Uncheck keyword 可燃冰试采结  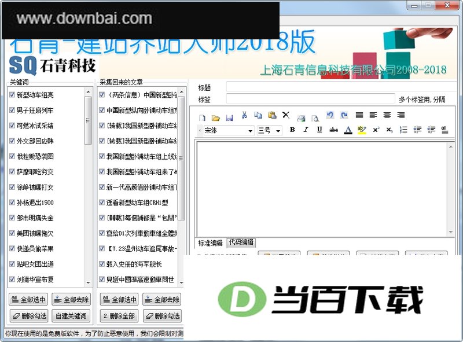(x=12, y=125)
